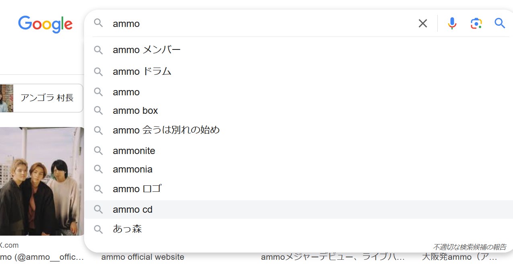Click the アンゴラ 村長 chip
The height and width of the screenshot is (267, 513).
click(41, 98)
